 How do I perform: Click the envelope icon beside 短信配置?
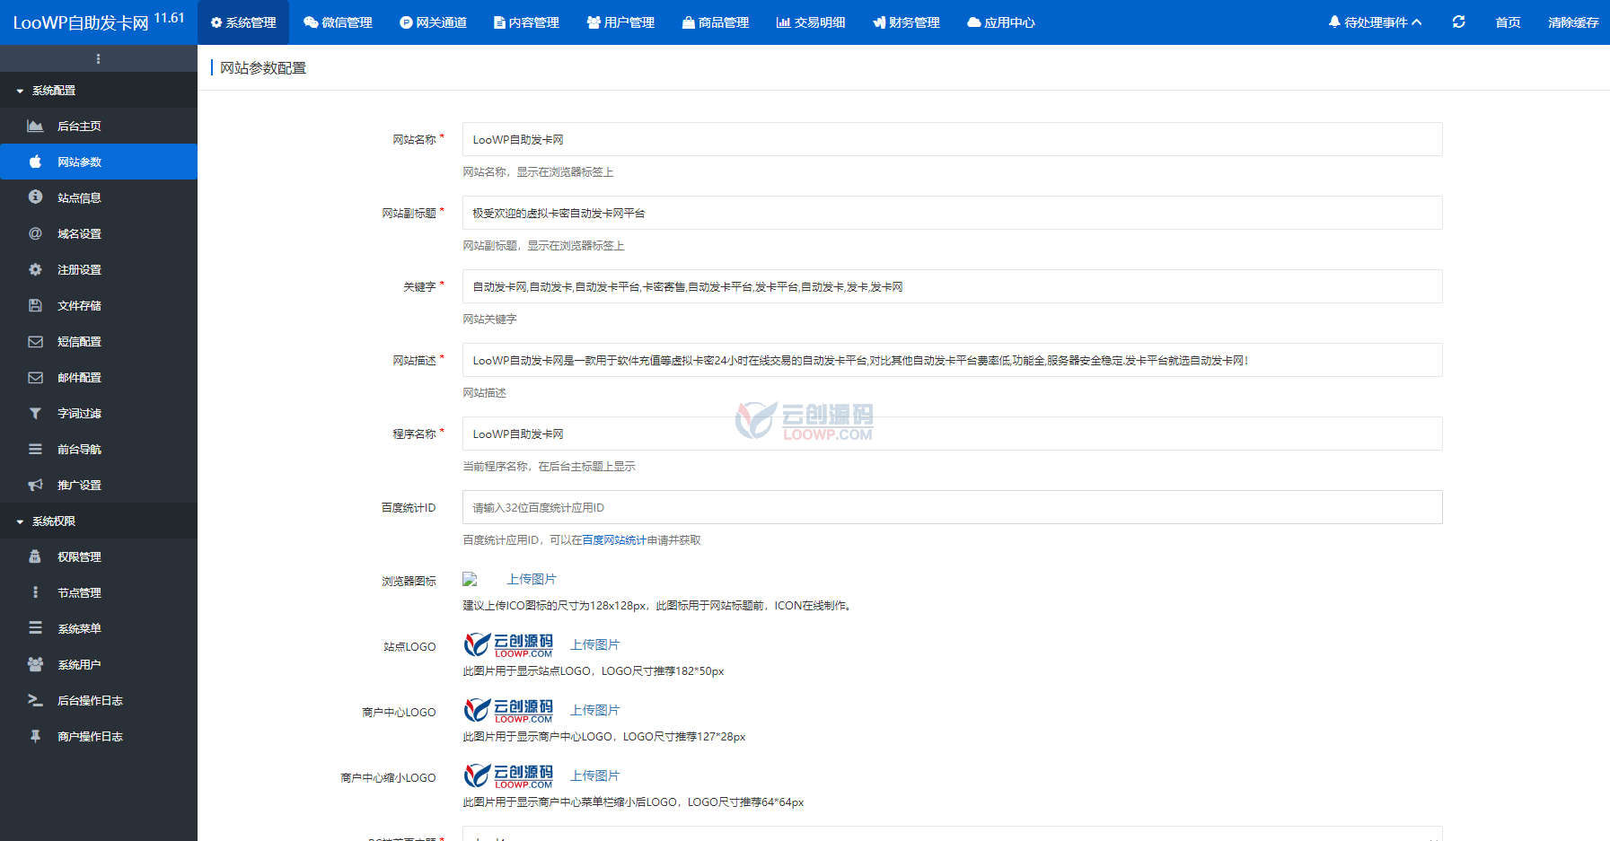click(x=35, y=341)
